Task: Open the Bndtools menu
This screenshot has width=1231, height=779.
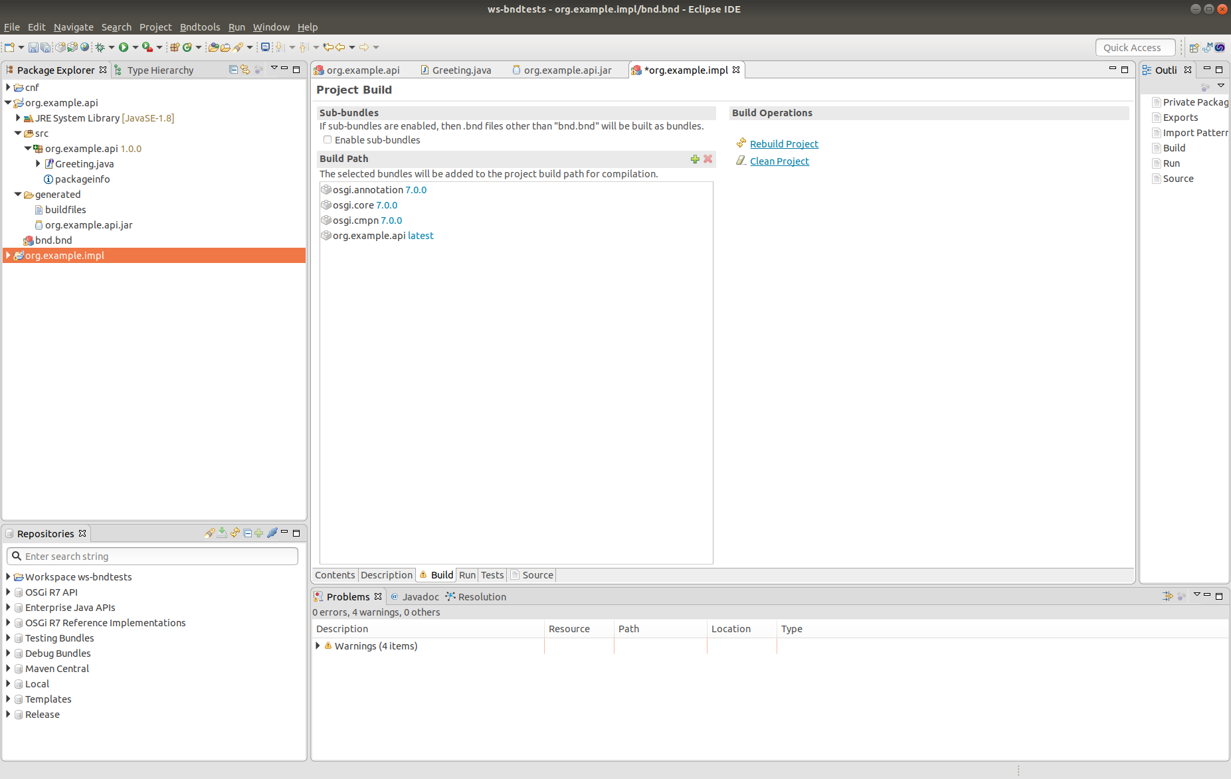Action: click(200, 27)
